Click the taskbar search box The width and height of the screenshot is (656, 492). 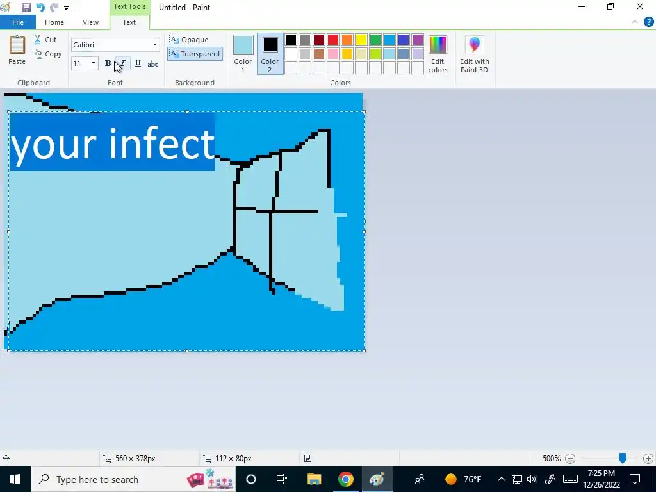tap(133, 479)
